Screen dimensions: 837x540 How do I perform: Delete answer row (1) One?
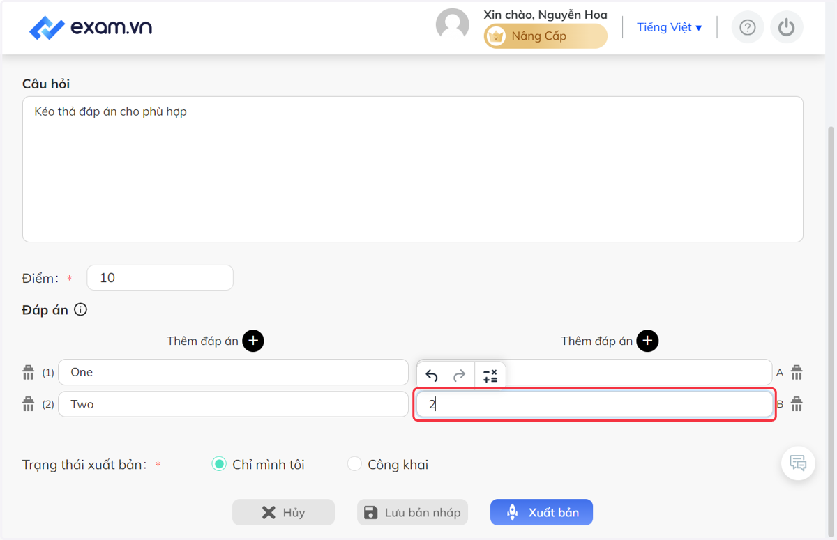(29, 372)
